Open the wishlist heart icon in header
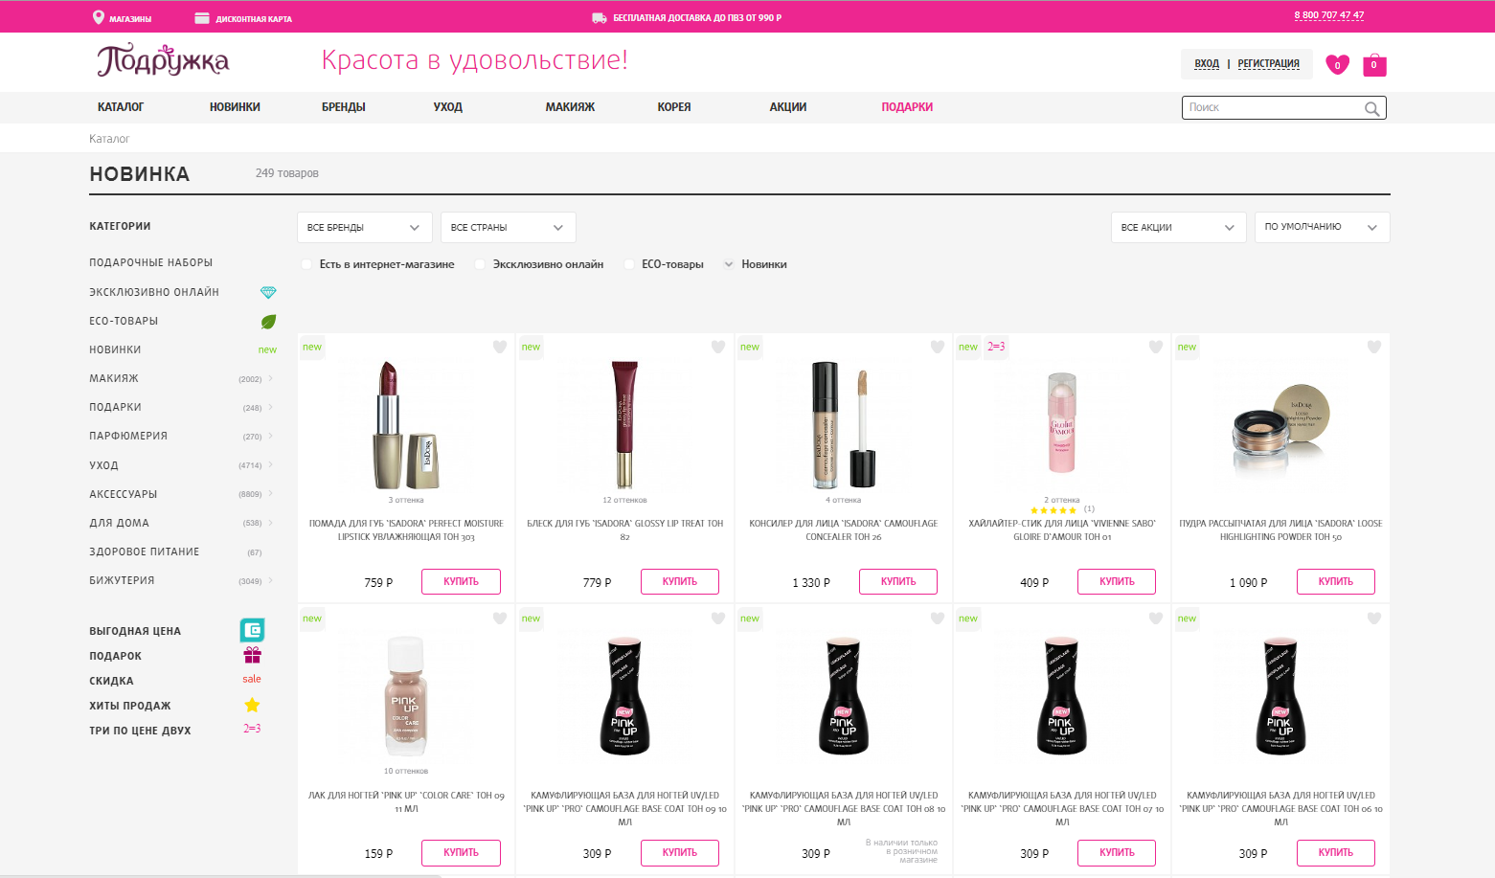The image size is (1495, 878). pyautogui.click(x=1337, y=64)
